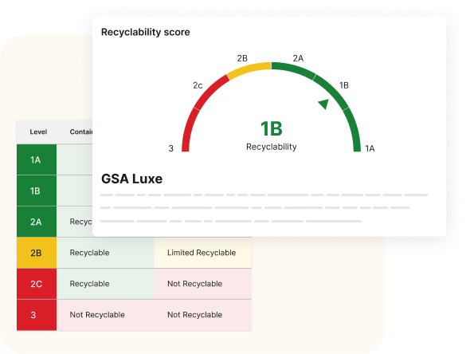The width and height of the screenshot is (466, 354).
Task: Select the red '3' level cell in table
Action: pyautogui.click(x=37, y=315)
